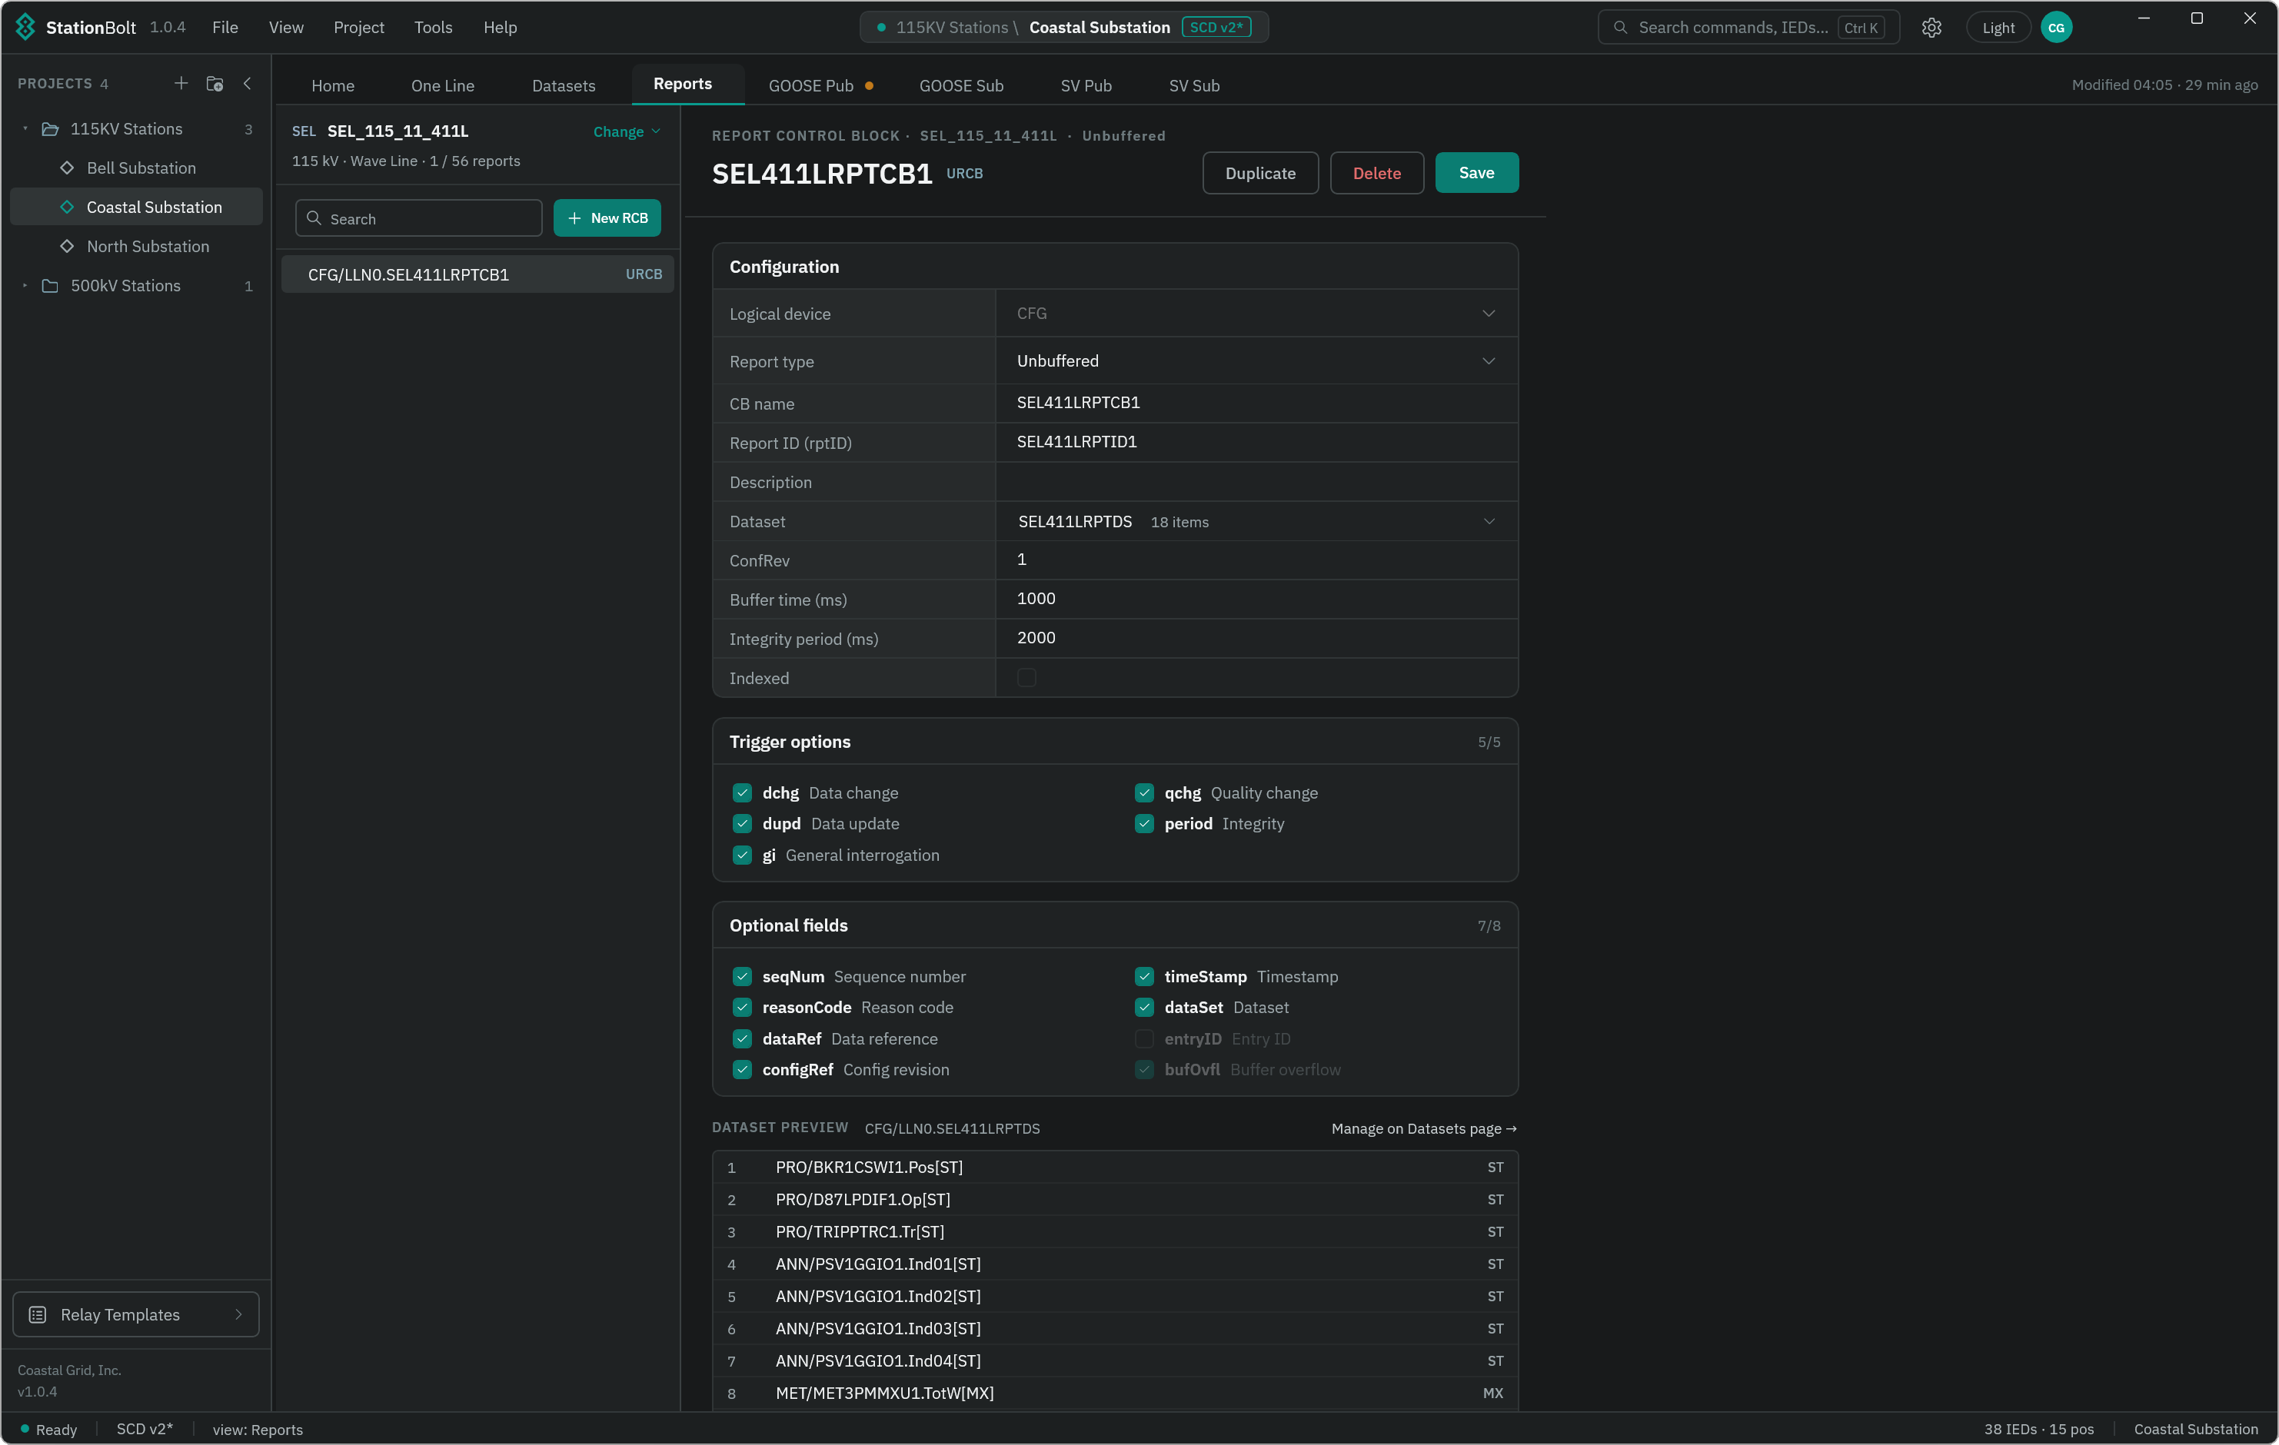
Task: Click the North Substation diamond icon
Action: click(x=67, y=246)
